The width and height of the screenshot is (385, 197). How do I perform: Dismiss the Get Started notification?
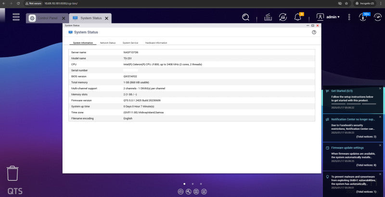pos(380,88)
